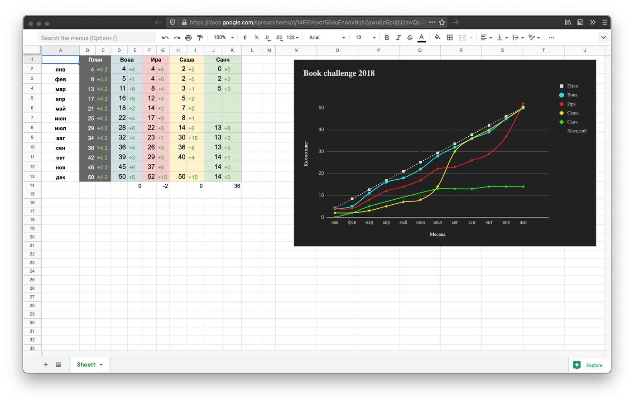Open the text color picker
Image resolution: width=634 pixels, height=403 pixels.
[422, 38]
